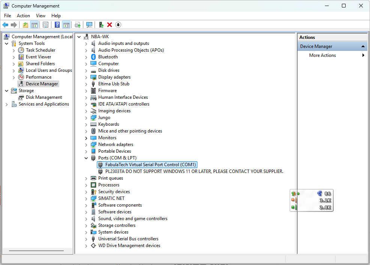Click the Network adapters icon
This screenshot has width=370, height=265.
[93, 144]
